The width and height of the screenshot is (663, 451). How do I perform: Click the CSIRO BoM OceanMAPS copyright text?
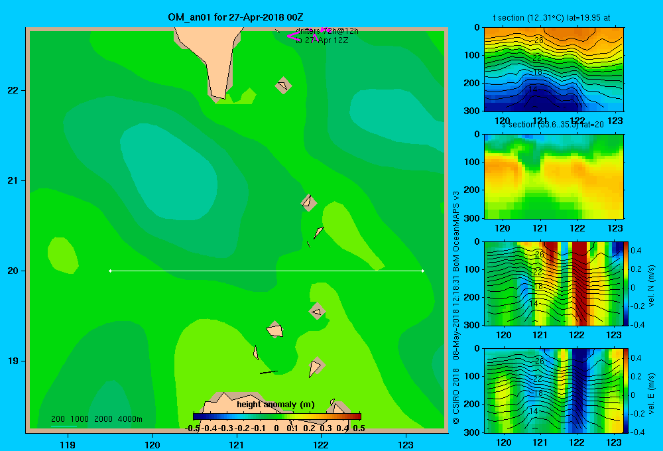456,308
